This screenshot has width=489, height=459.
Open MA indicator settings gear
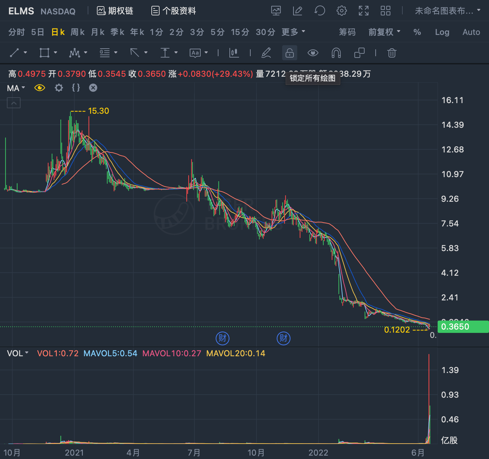[x=59, y=88]
